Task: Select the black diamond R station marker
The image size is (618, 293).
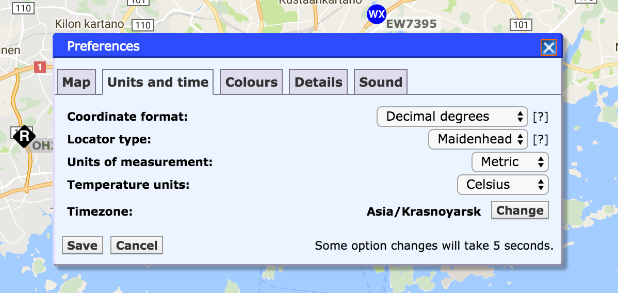Action: point(24,137)
